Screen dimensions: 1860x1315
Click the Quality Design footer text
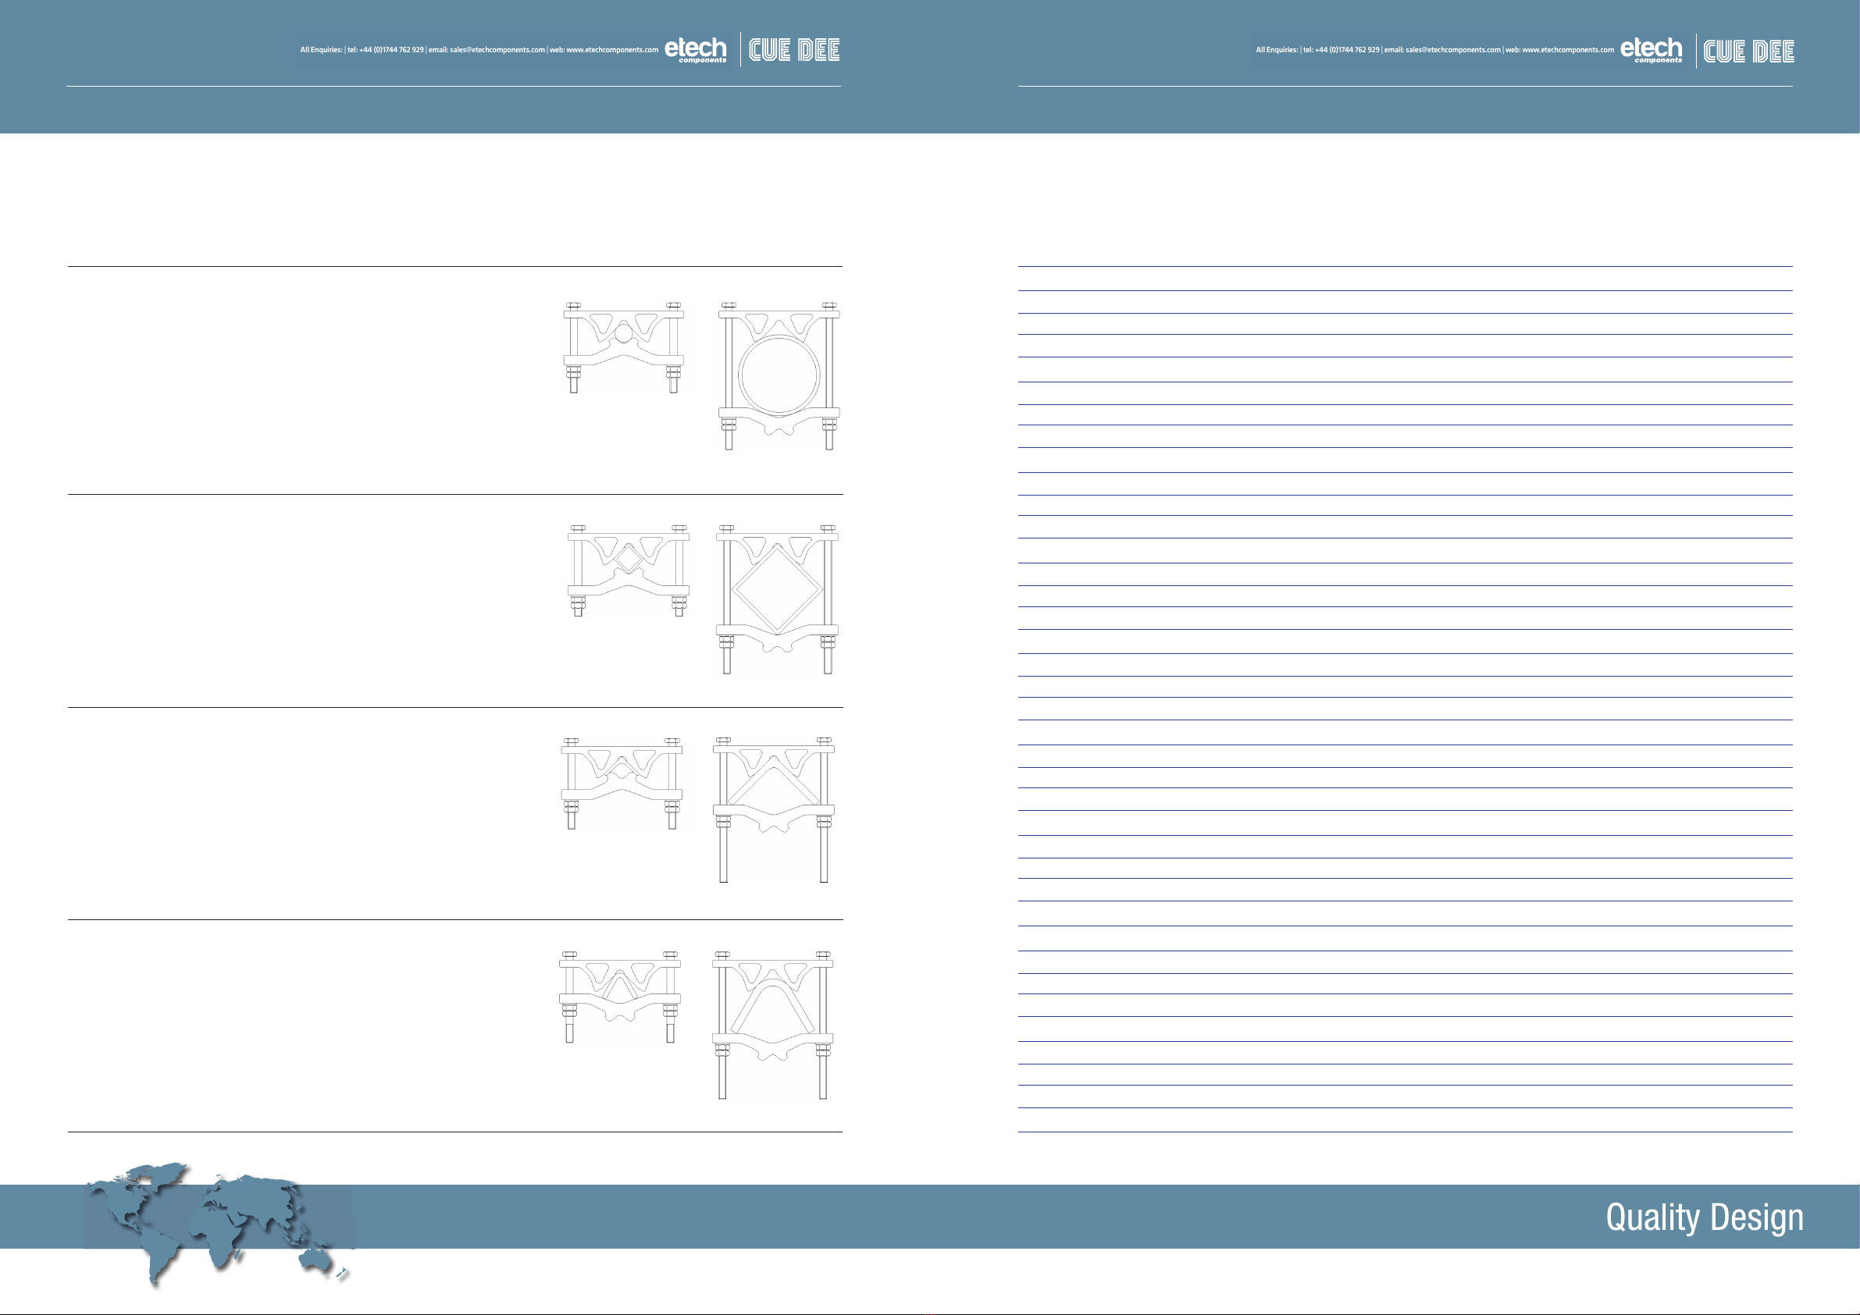(x=1704, y=1217)
